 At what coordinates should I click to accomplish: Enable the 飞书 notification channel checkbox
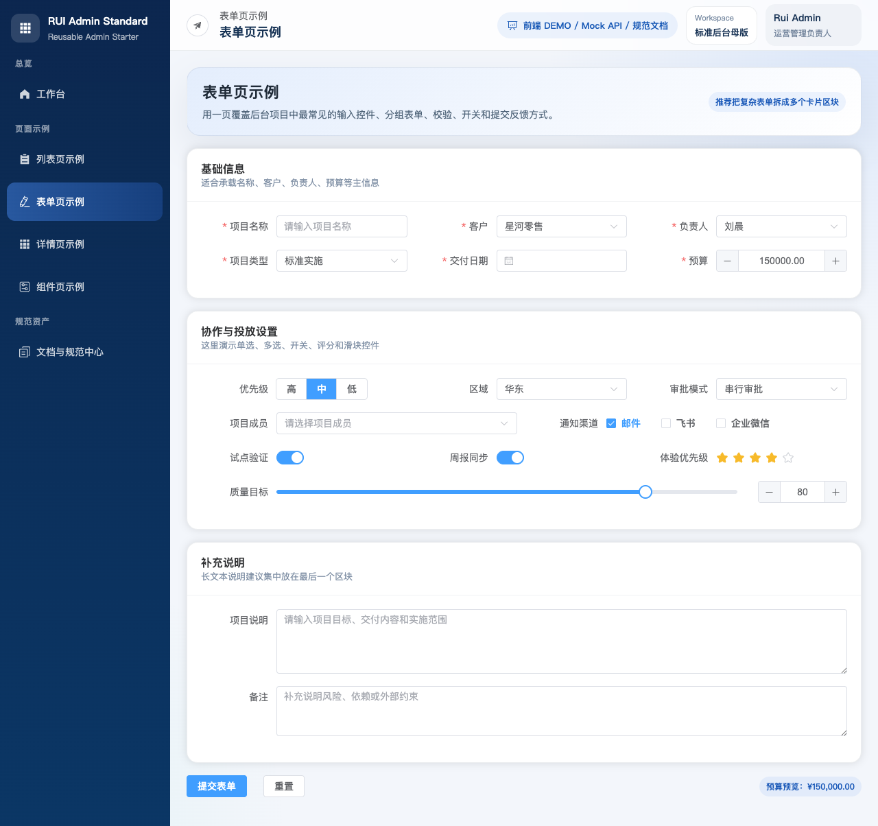pos(665,423)
